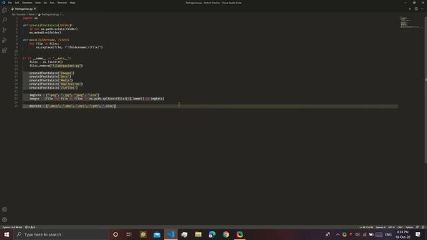Click the VS Code logo in title bar
The image size is (427, 240).
click(3, 3)
